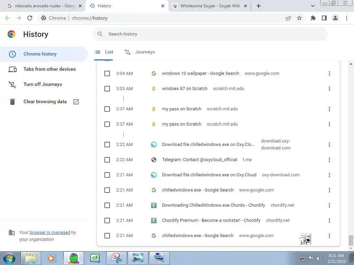354x265 pixels.
Task: Click globe favicon of Telegram entry
Action: coord(154,160)
